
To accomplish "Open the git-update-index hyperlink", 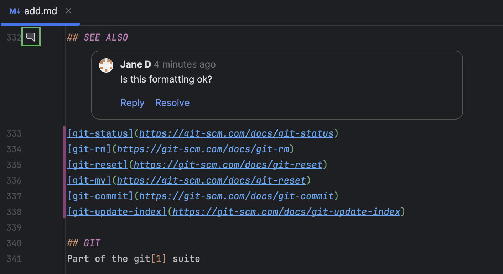I will coord(116,211).
